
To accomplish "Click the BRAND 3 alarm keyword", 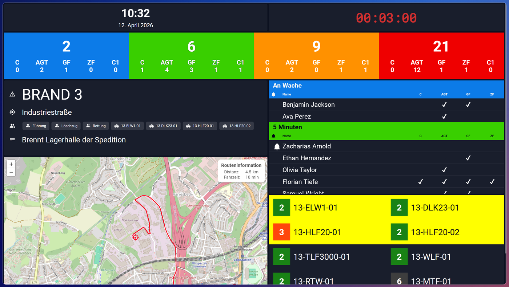I will pyautogui.click(x=52, y=95).
